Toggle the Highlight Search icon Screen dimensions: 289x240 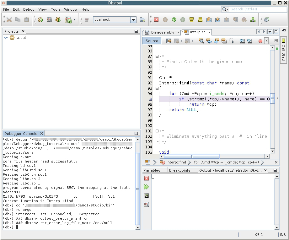coord(224,41)
